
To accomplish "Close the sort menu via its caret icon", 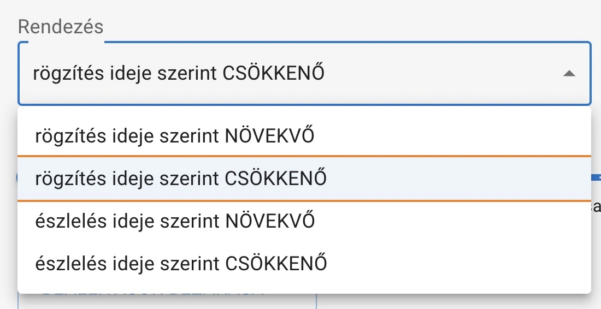I will point(569,73).
